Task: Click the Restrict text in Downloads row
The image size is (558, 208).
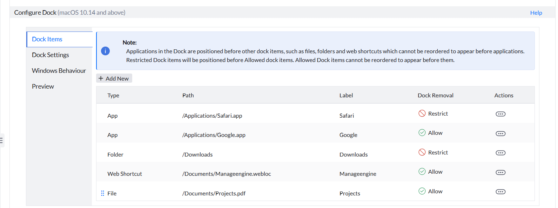Action: click(x=438, y=153)
